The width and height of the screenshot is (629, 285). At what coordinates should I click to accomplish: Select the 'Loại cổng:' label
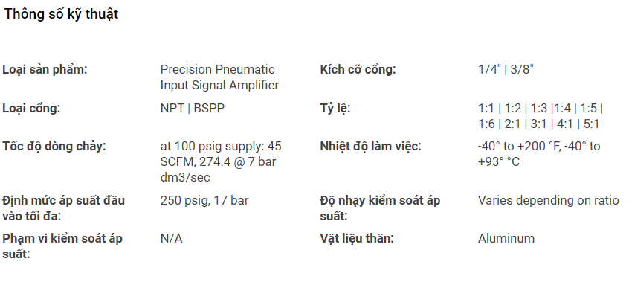[31, 109]
